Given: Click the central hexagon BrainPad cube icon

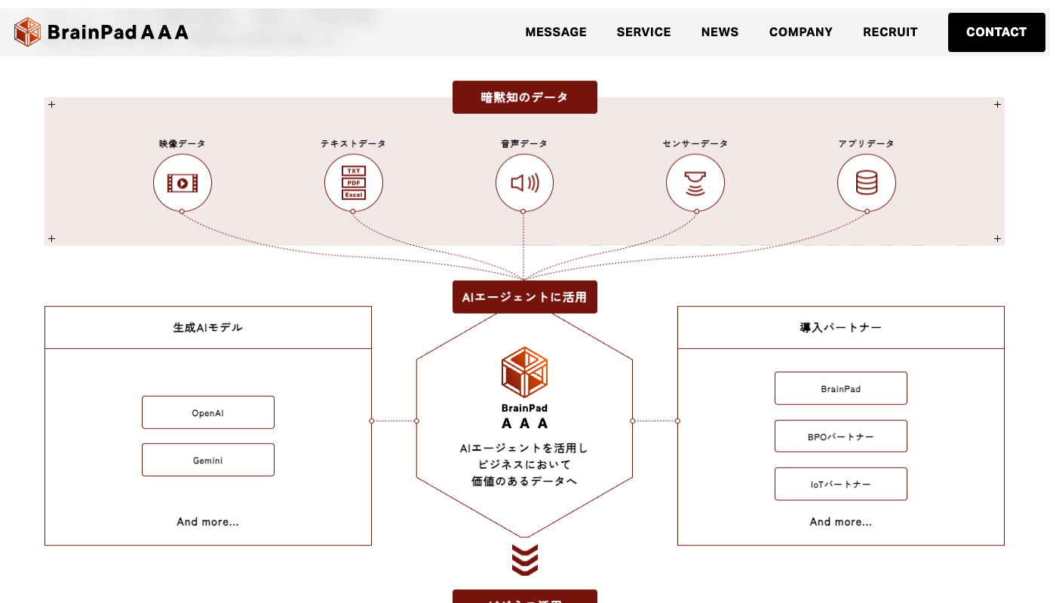Looking at the screenshot, I should (524, 372).
